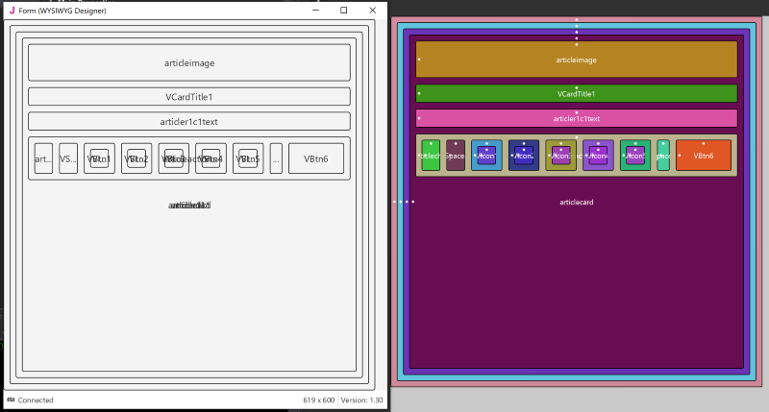Close the Form WYSIWYG Designer window
Screen dimensions: 769x412
coord(373,10)
